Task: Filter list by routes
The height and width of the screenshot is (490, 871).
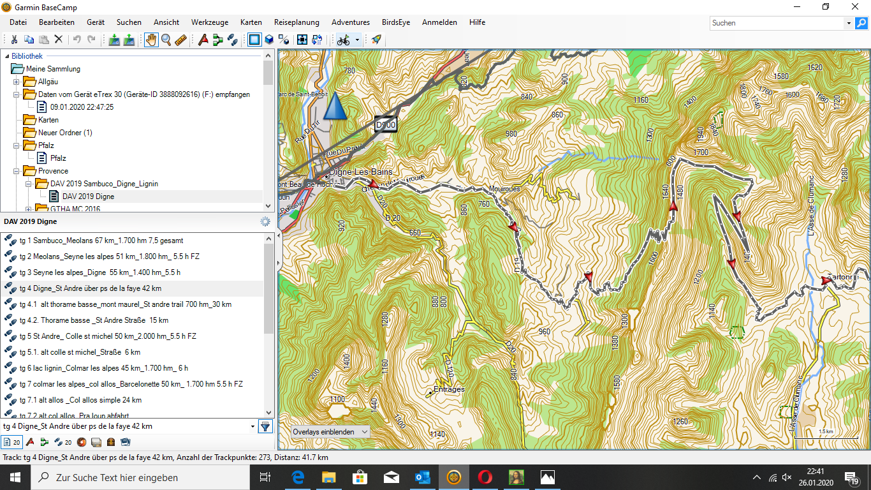Action: pyautogui.click(x=44, y=442)
